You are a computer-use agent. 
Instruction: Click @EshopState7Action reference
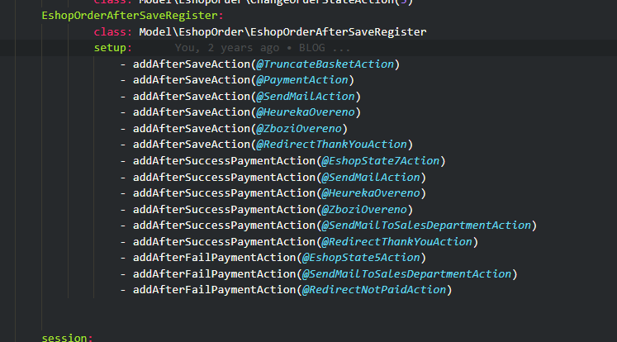(380, 161)
